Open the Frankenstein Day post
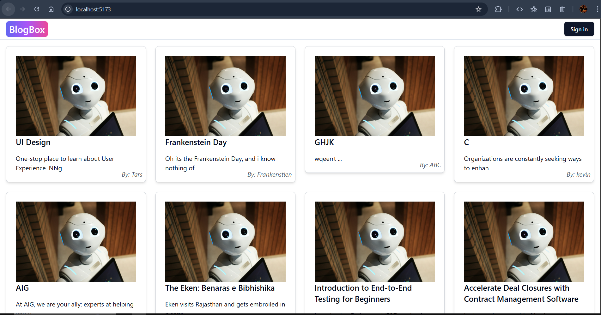 (196, 142)
